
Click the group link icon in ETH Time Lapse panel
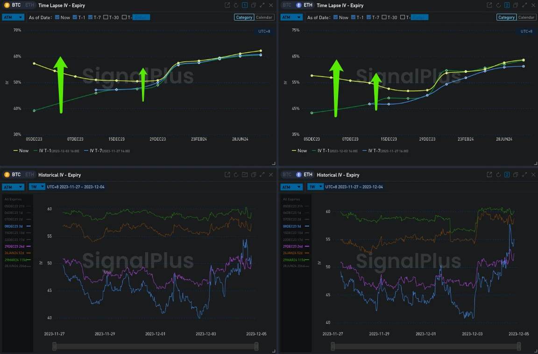[x=507, y=5]
